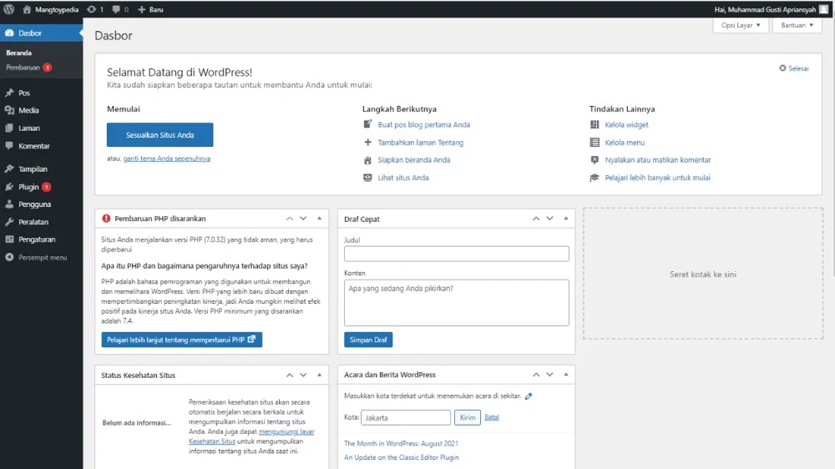Open the comments bubble in admin bar

coord(115,9)
